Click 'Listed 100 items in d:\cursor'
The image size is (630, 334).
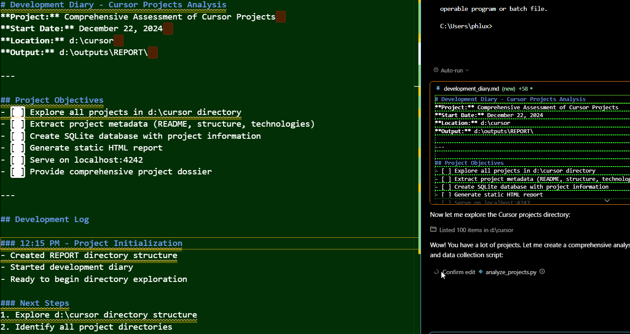(x=476, y=230)
